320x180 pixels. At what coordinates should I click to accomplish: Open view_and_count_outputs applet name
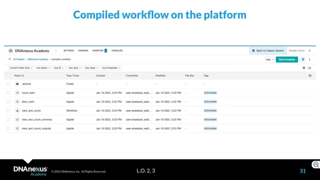(36, 129)
